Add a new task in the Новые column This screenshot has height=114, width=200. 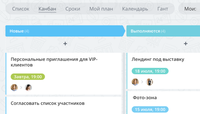(65, 44)
